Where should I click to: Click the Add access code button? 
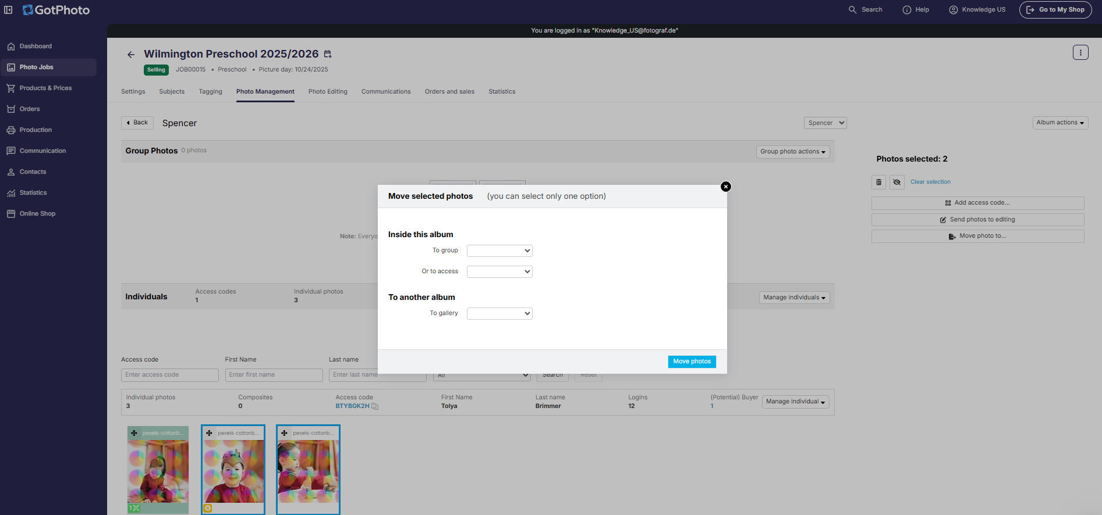click(x=977, y=203)
